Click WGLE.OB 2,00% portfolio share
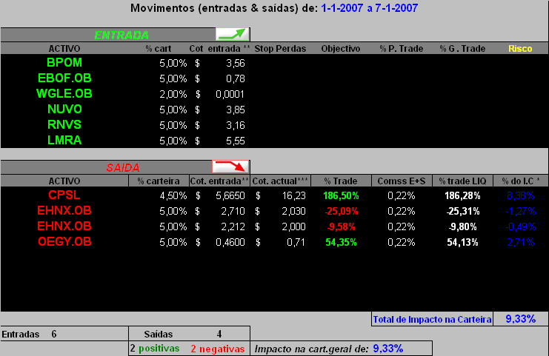The width and height of the screenshot is (549, 356). (173, 94)
